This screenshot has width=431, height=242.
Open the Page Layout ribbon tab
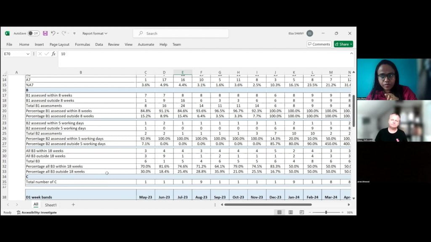(x=59, y=44)
